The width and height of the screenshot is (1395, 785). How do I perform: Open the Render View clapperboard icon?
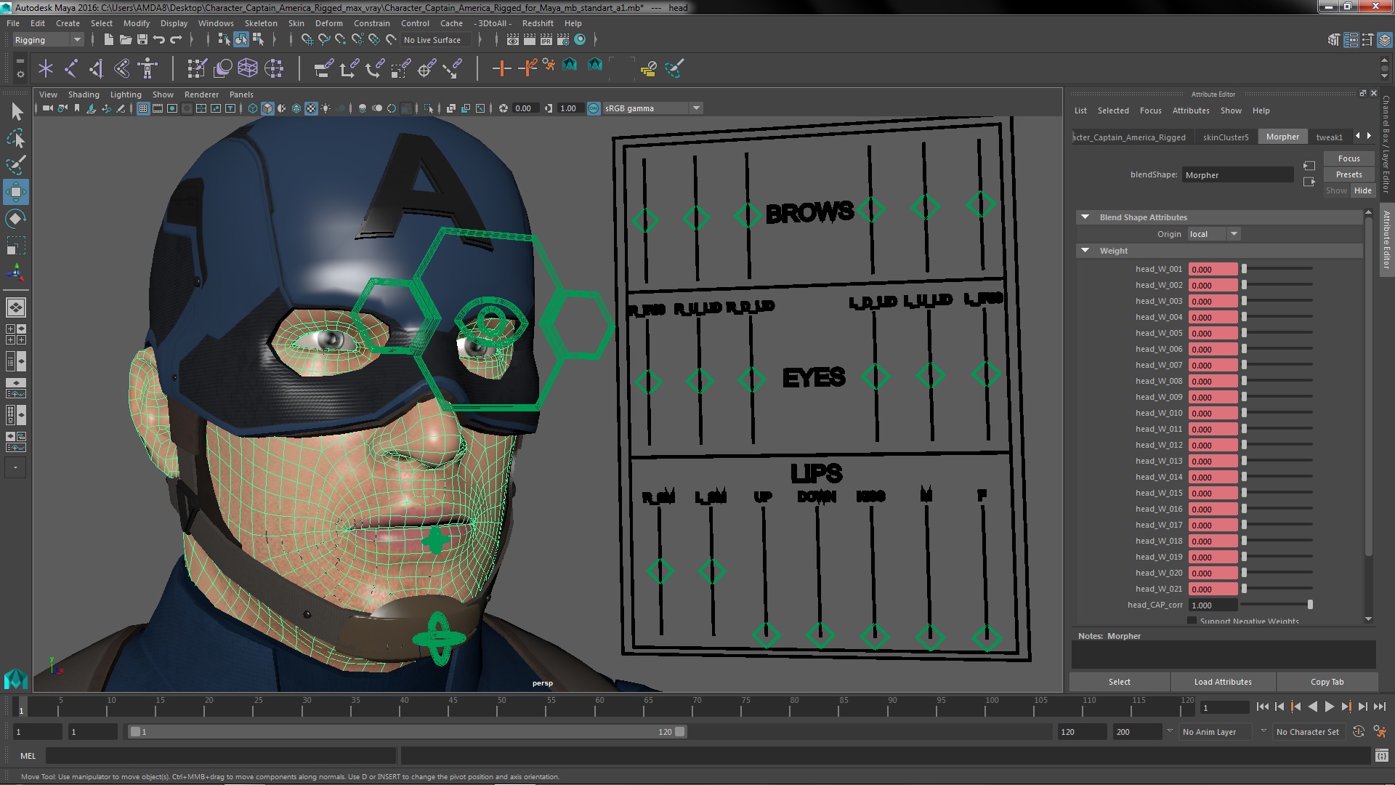tap(513, 39)
